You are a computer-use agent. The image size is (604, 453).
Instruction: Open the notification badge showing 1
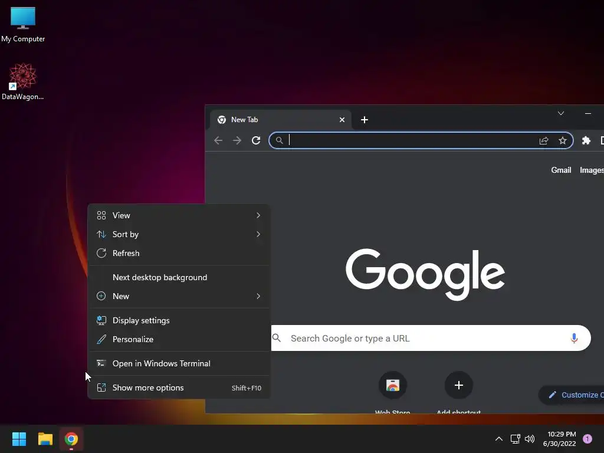[x=587, y=439]
